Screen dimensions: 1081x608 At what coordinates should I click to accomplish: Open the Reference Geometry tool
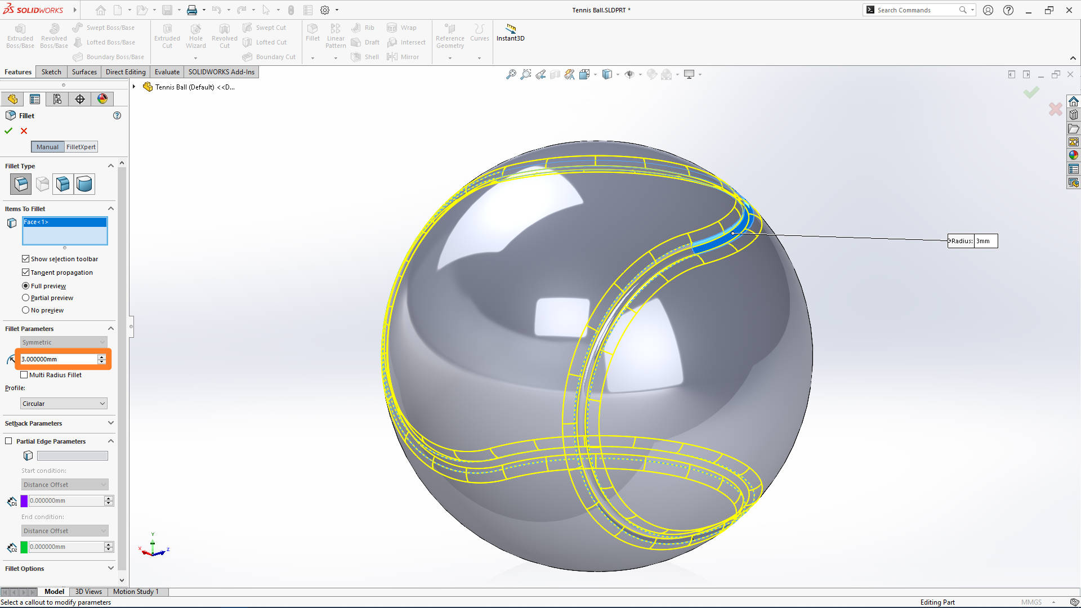pyautogui.click(x=449, y=36)
